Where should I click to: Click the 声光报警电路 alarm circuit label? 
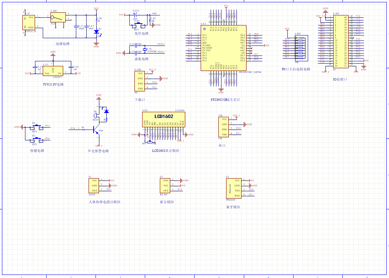point(98,151)
